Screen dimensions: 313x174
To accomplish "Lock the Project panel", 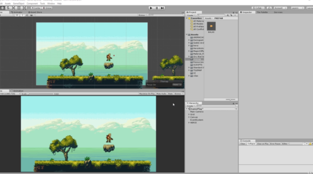I will [x=233, y=13].
